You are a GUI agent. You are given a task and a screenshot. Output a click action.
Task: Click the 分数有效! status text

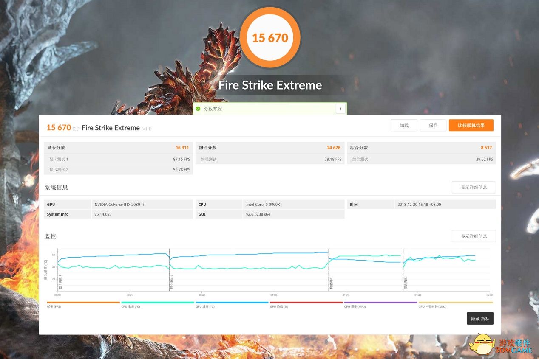point(213,109)
